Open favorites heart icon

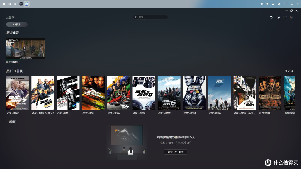point(285,17)
